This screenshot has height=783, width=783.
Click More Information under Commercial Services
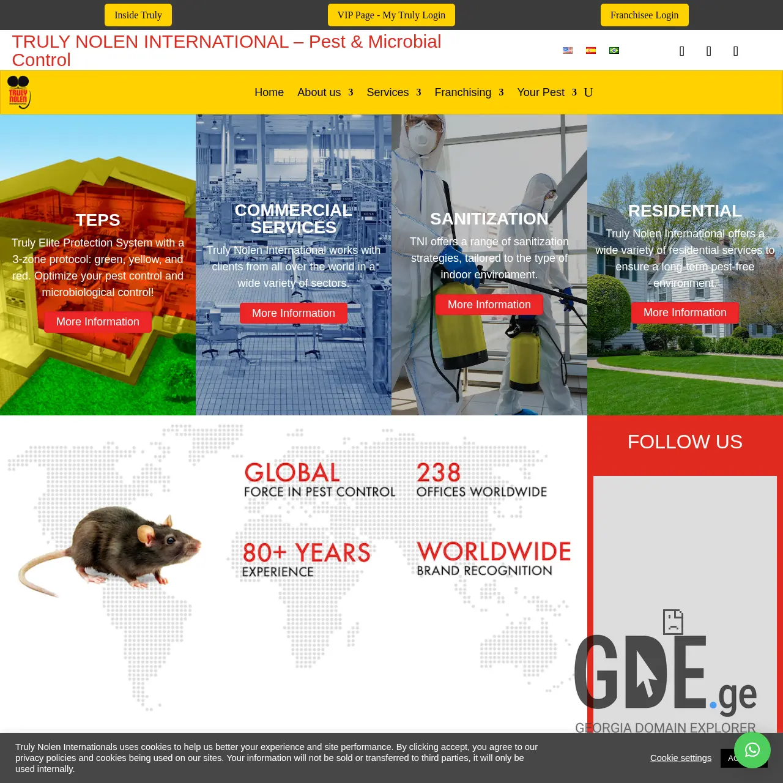pos(294,313)
